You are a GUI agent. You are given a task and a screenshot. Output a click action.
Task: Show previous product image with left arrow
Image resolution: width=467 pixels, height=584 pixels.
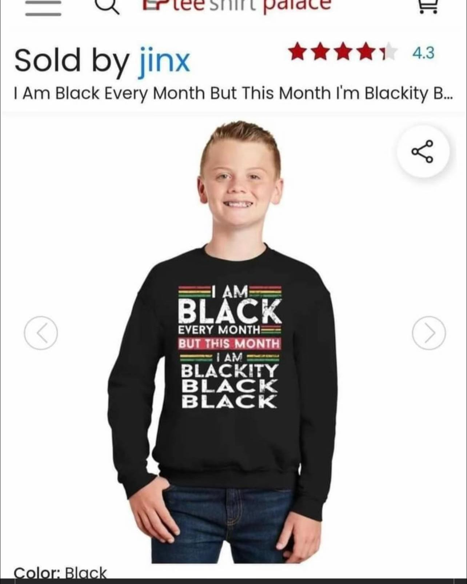(41, 333)
